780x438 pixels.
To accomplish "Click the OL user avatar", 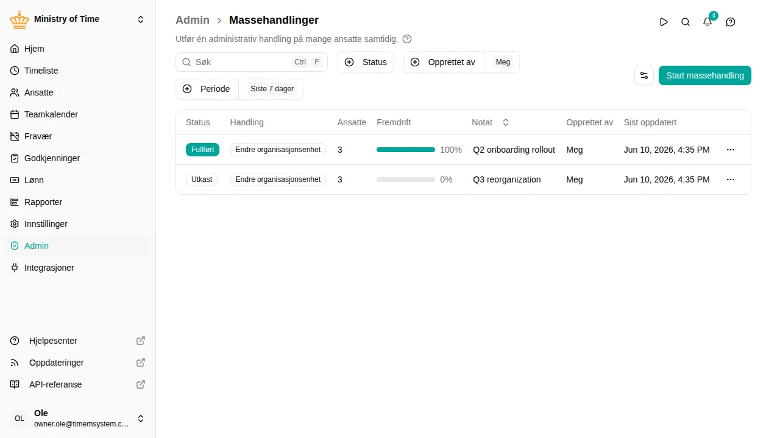I will 19,419.
